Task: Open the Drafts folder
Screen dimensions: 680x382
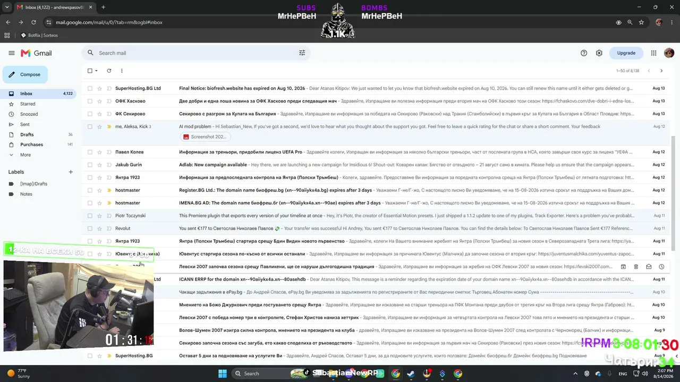Action: (38, 135)
